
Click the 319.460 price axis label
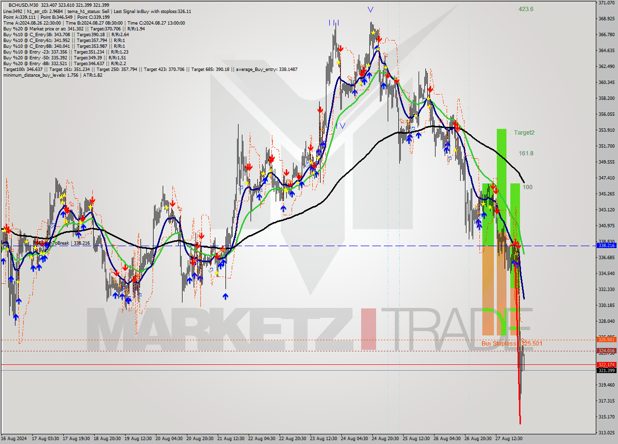coord(606,385)
